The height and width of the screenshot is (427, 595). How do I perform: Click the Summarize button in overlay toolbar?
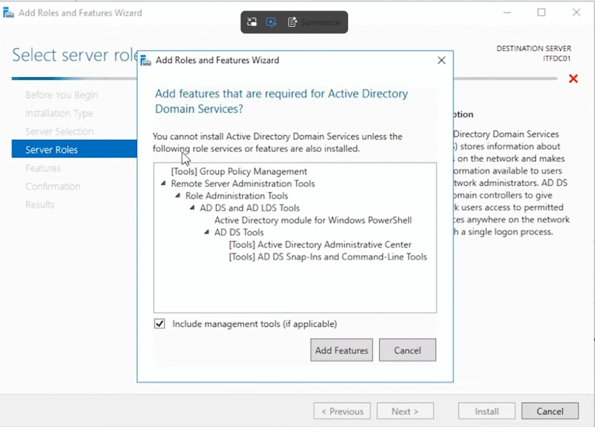[314, 22]
